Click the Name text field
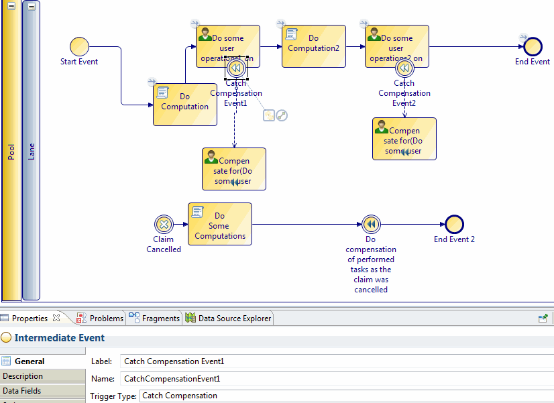Screen dimensions: 554x403 point(335,379)
